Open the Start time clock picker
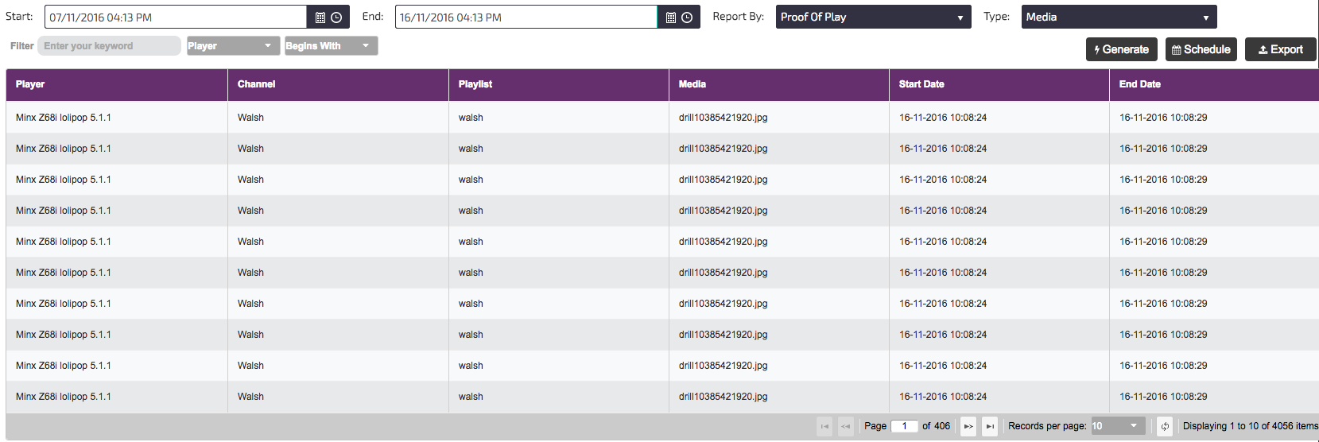 point(336,17)
